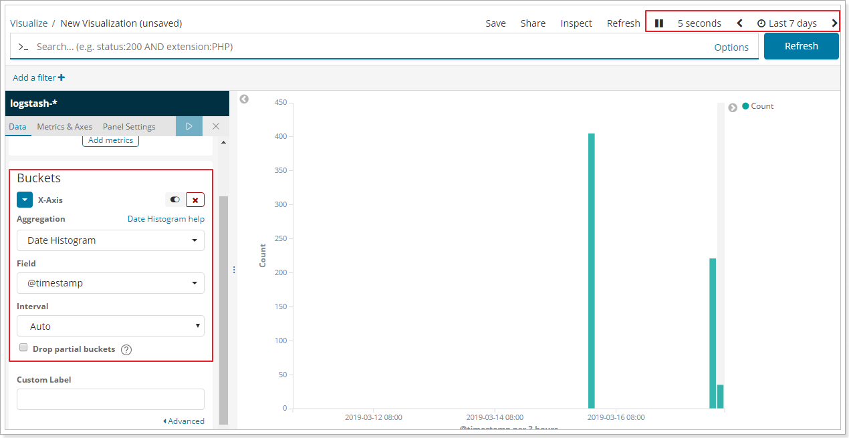Enable the Drop partial buckets checkbox
Screen dimensions: 849x438
[x=23, y=348]
